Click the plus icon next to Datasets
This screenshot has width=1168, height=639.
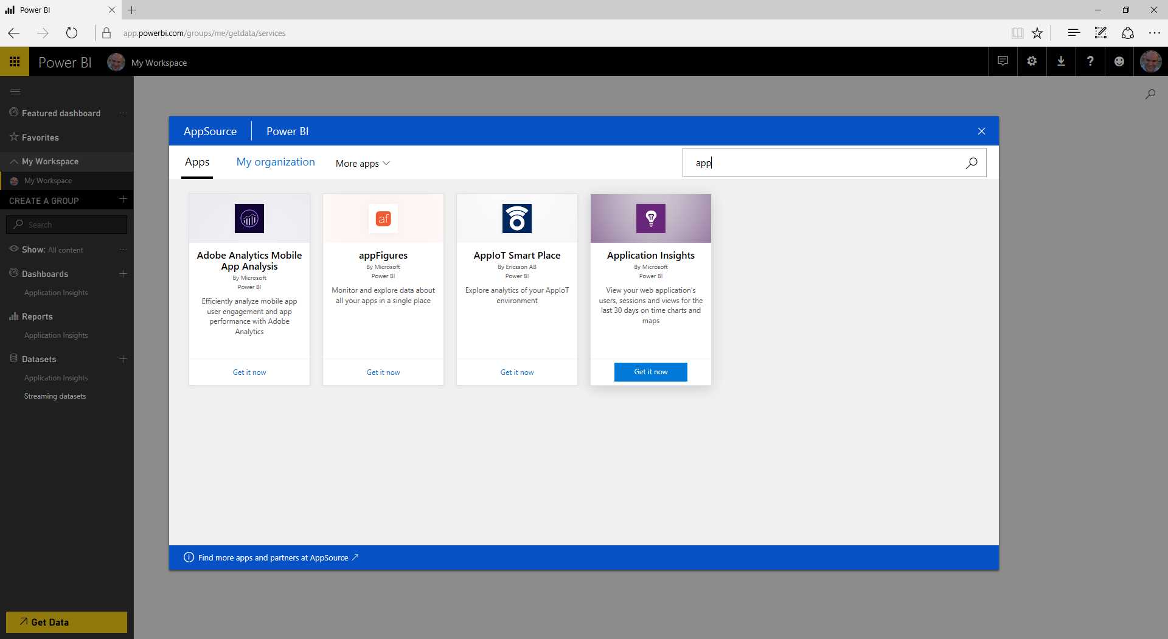(123, 359)
